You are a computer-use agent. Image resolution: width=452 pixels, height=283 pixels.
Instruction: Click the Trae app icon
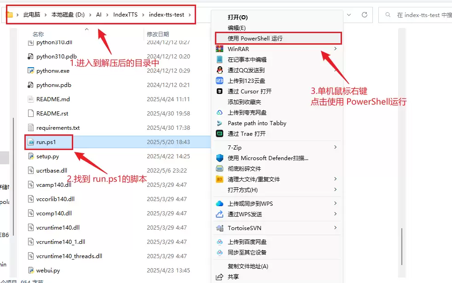coord(220,134)
